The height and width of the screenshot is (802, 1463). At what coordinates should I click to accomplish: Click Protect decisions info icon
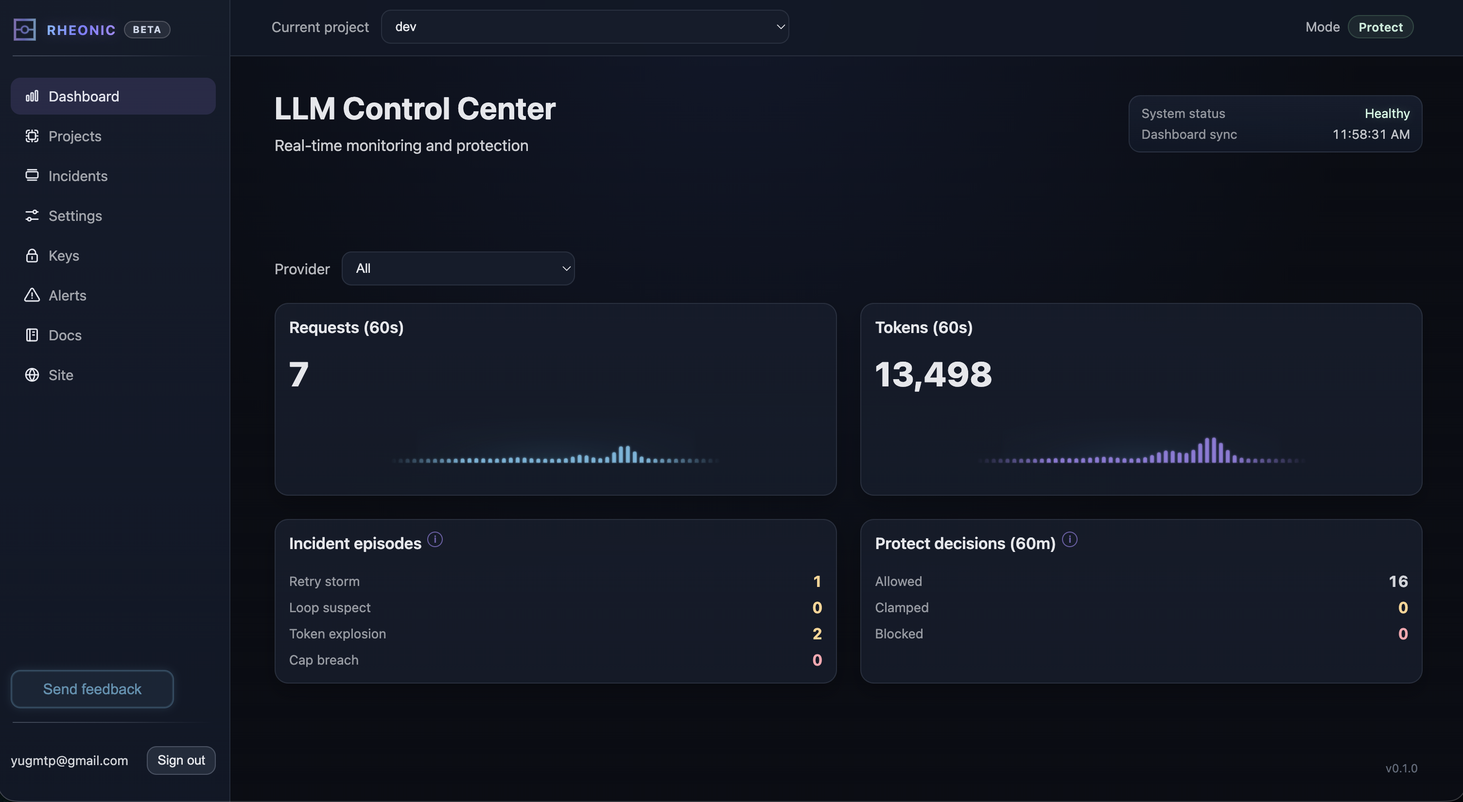tap(1069, 539)
